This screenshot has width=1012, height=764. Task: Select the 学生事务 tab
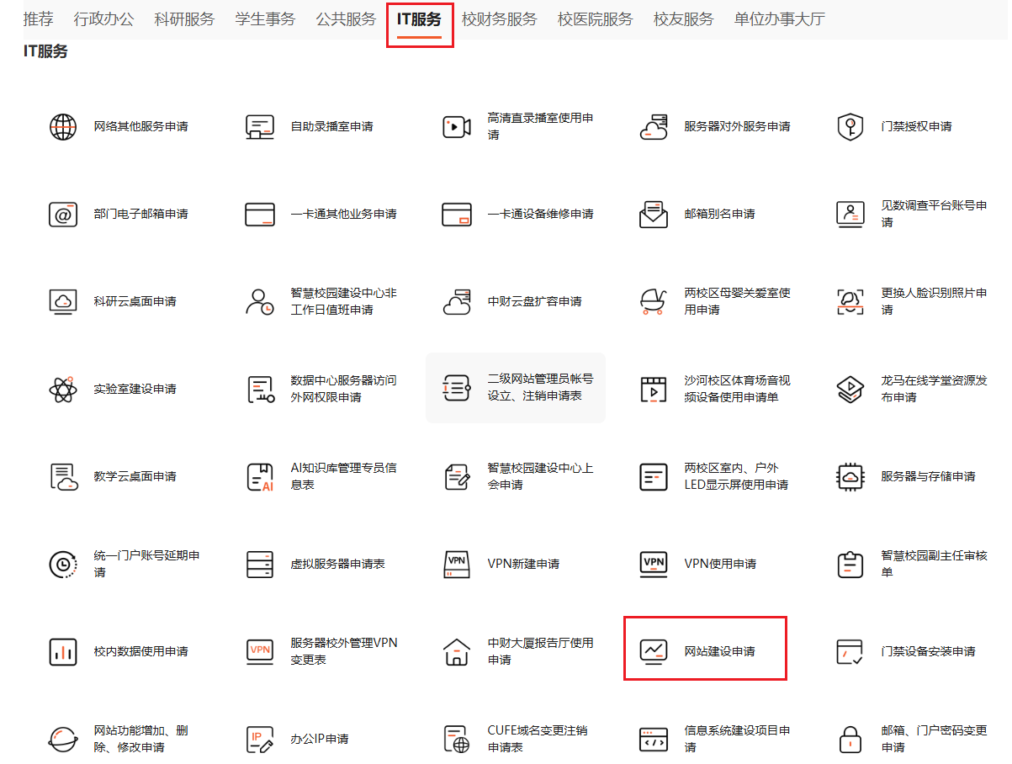265,19
